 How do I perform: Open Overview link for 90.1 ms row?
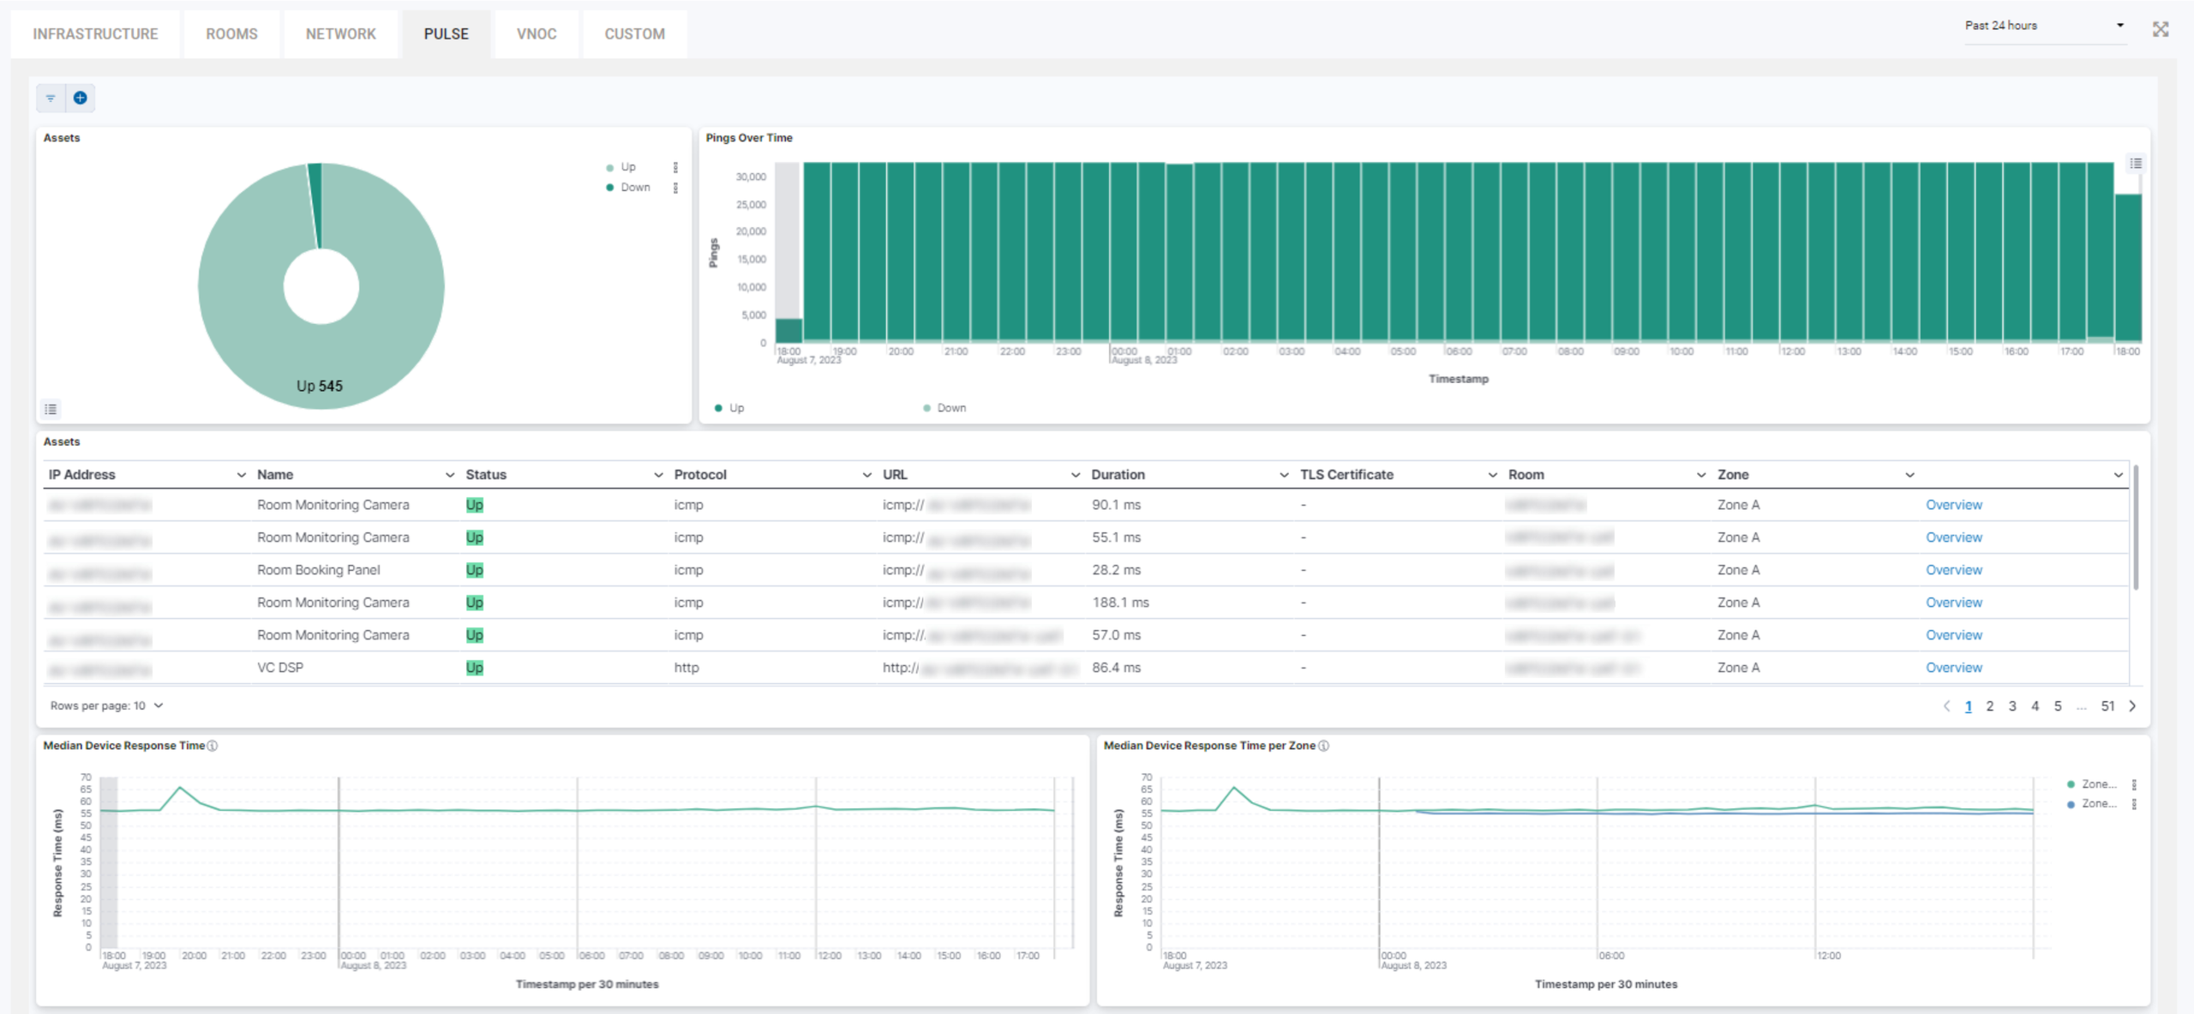pyautogui.click(x=1954, y=505)
